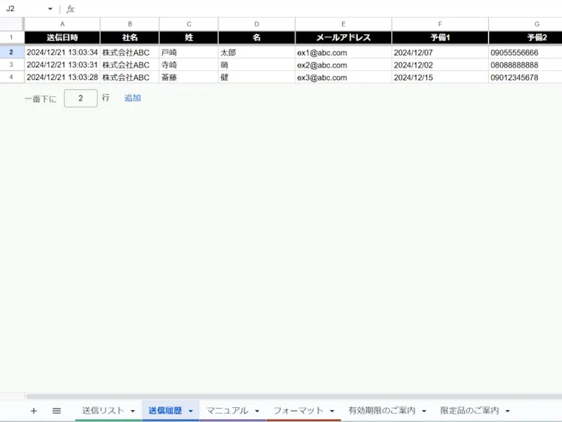Screen dimensions: 562x422
Task: Click the 追加 link to add rows
Action: coord(133,98)
